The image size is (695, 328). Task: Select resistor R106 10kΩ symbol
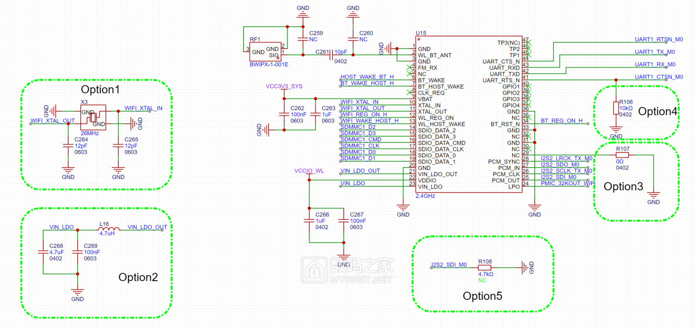coord(616,108)
